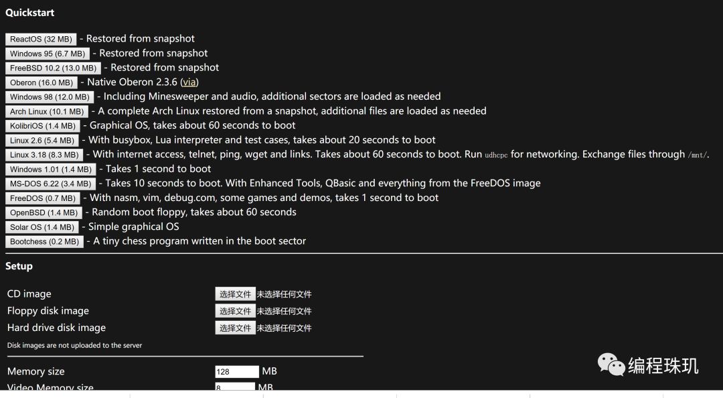Boot the ReactOS snapshot
This screenshot has height=398, width=723.
(x=40, y=39)
